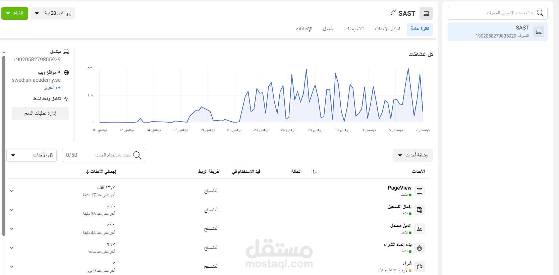Screen dimensions: 559x275
Task: Click the connection method column header
Action: (x=209, y=171)
